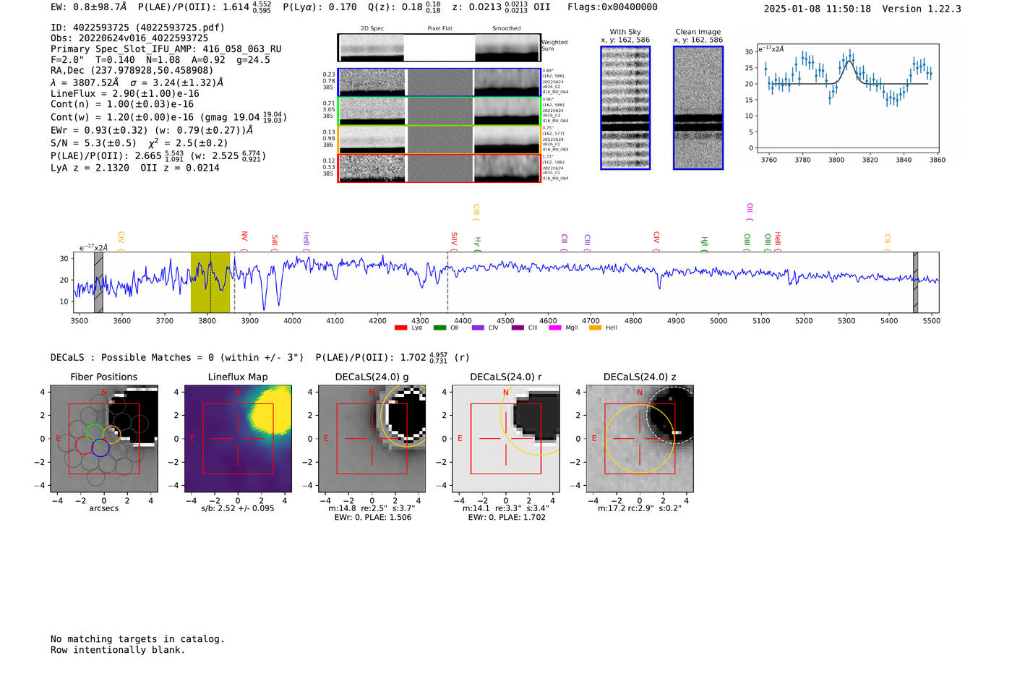Click the Cont(n) = 1.00(±0.03)e-16 line
The image size is (1012, 689).
pyautogui.click(x=122, y=105)
